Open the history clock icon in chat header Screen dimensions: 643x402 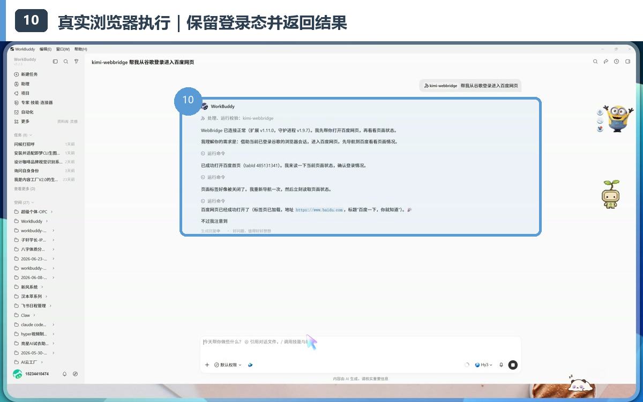pos(617,62)
